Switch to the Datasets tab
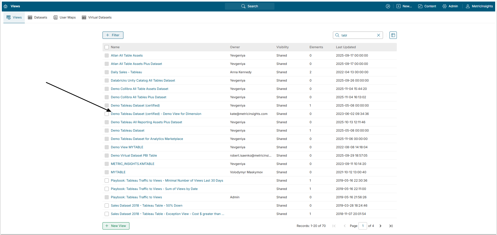This screenshot has width=497, height=235. tap(38, 17)
